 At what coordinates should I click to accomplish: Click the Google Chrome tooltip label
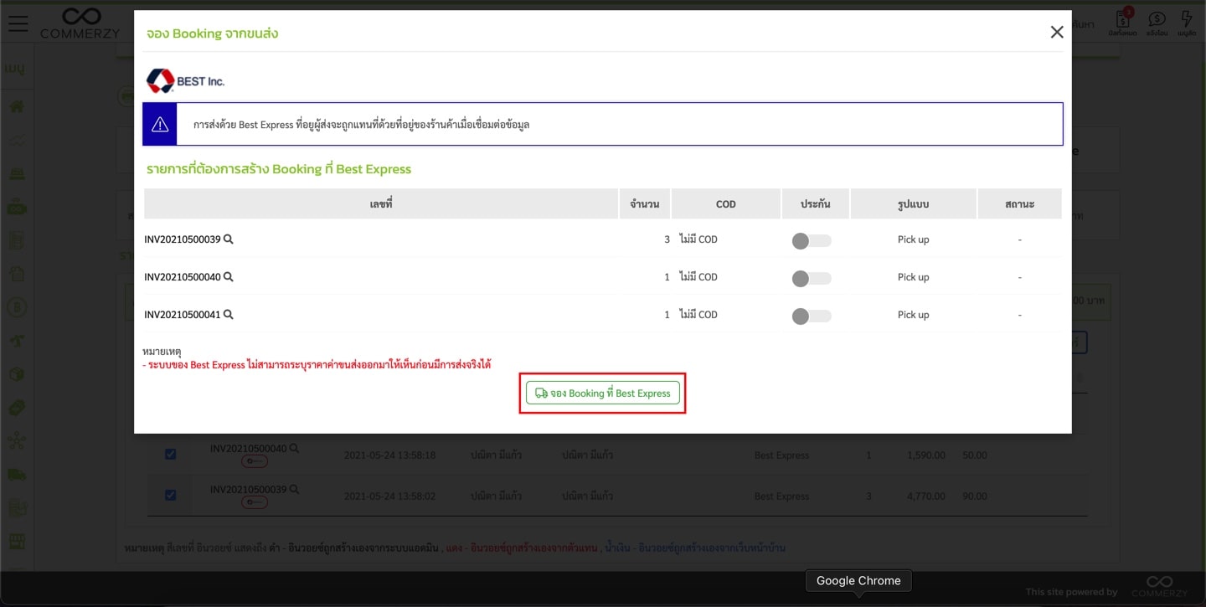[858, 580]
